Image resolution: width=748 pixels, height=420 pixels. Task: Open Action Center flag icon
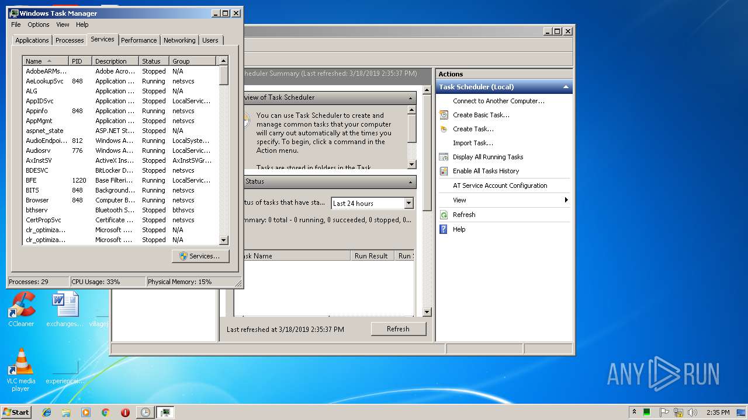click(664, 412)
